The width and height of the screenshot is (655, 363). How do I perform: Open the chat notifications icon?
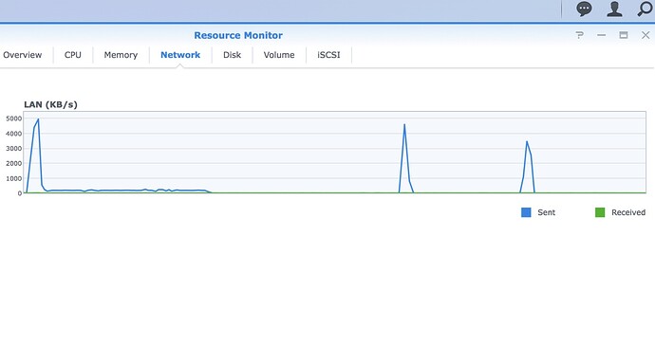584,9
